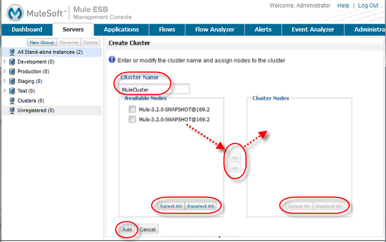Click the All Stand-alone Instances server icon
The width and height of the screenshot is (386, 242).
pyautogui.click(x=12, y=52)
